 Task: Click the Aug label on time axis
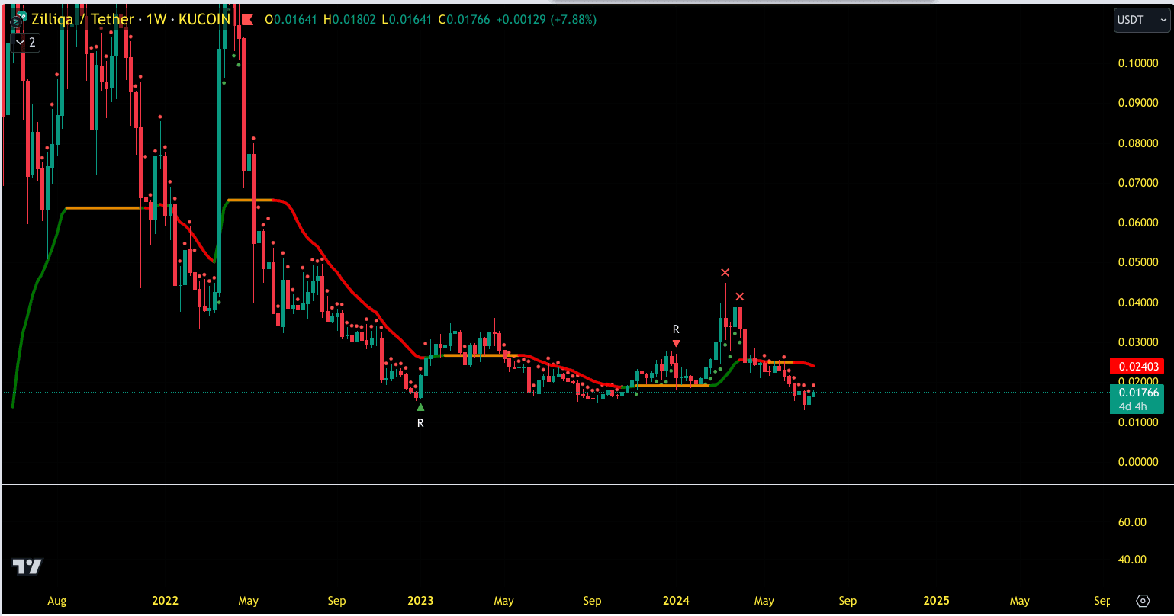pyautogui.click(x=56, y=601)
